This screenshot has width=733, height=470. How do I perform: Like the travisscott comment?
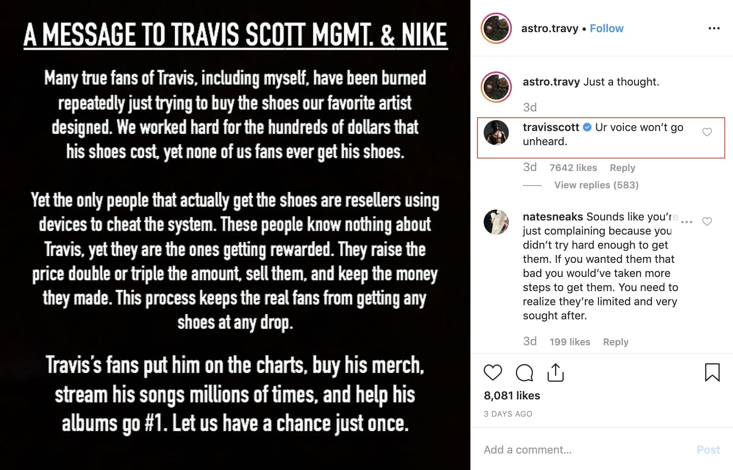pos(707,132)
